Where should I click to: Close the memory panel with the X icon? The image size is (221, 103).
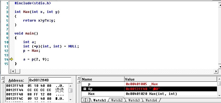(3, 78)
